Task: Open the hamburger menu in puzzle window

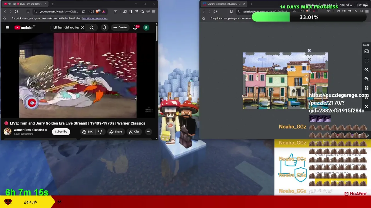Action: pyautogui.click(x=367, y=12)
